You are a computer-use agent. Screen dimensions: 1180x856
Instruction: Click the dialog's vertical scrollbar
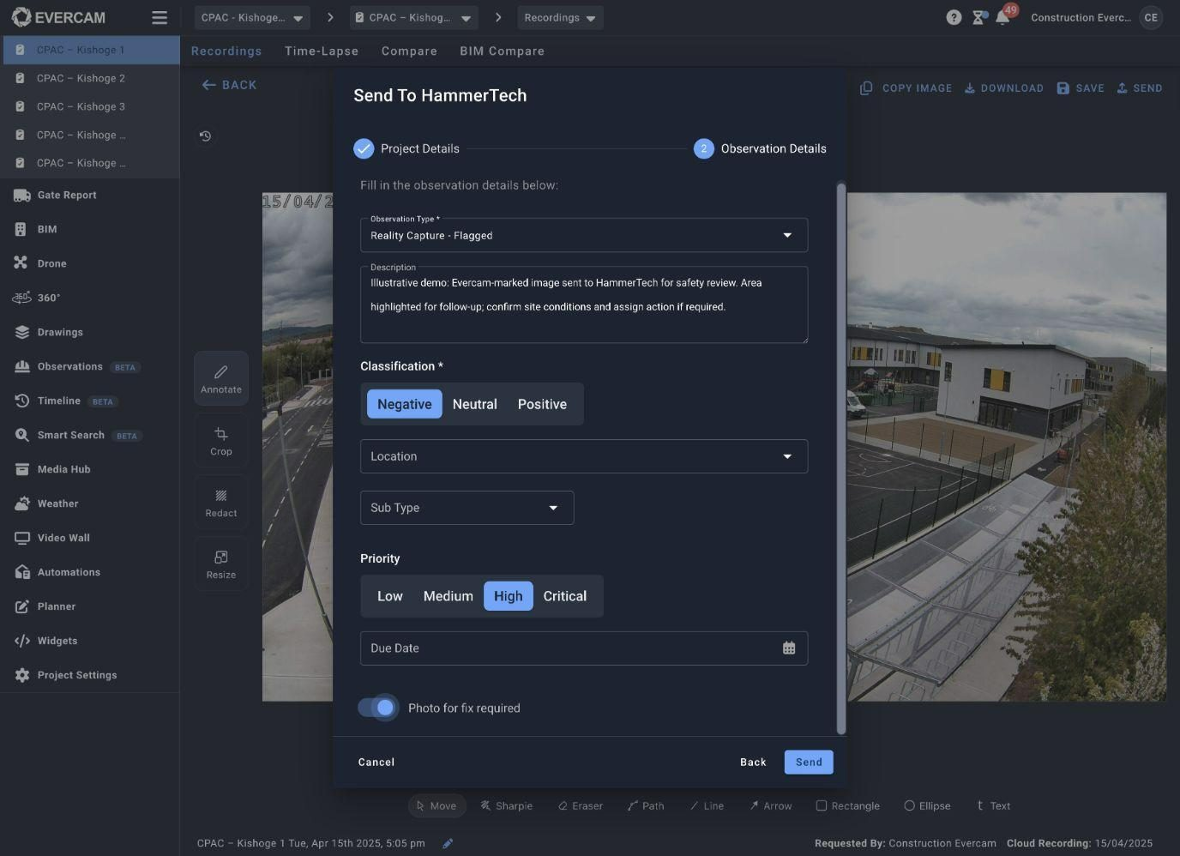tap(841, 459)
